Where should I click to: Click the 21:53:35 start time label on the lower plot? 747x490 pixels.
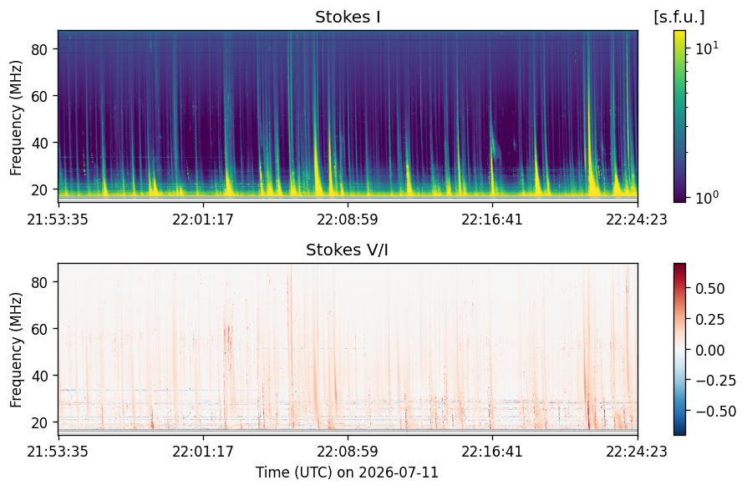click(58, 451)
